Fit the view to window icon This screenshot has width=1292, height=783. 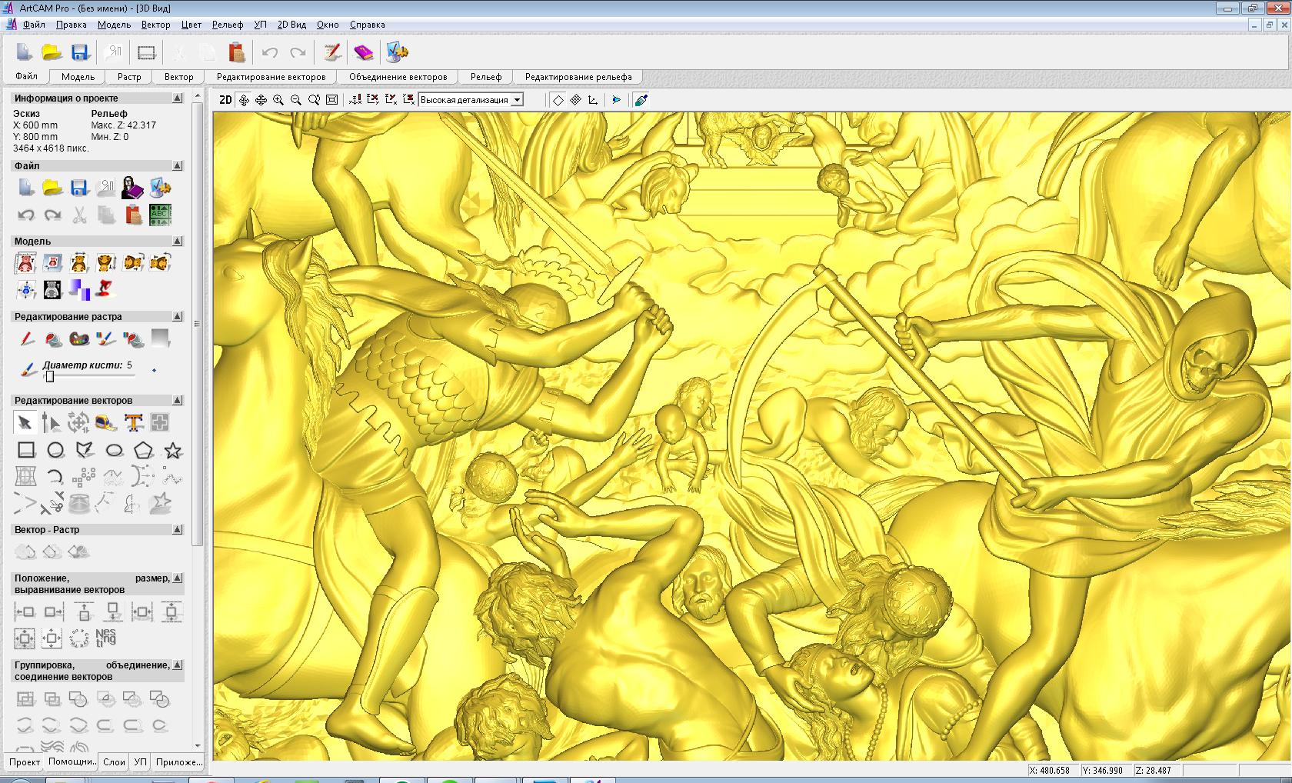[x=331, y=100]
